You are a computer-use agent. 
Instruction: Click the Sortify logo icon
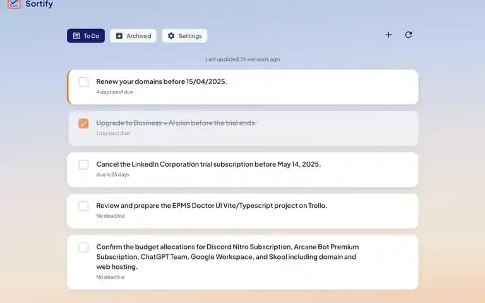tap(14, 3)
